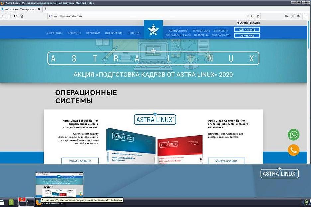Click the green device icon on taskbar

pos(11,202)
